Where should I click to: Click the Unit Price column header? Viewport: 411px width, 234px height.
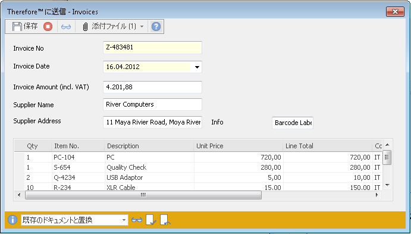[x=238, y=146]
